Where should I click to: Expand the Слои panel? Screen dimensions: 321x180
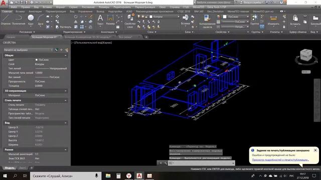(151, 32)
